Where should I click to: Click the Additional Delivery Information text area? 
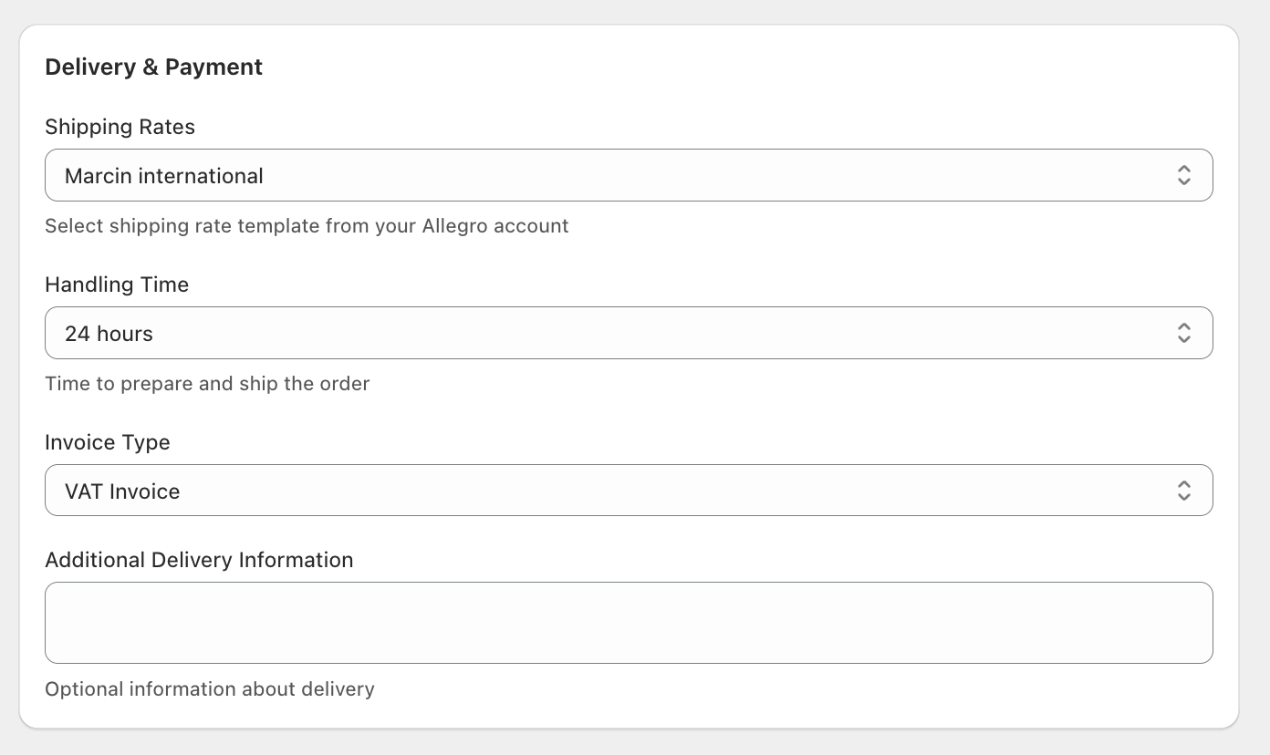(x=629, y=623)
